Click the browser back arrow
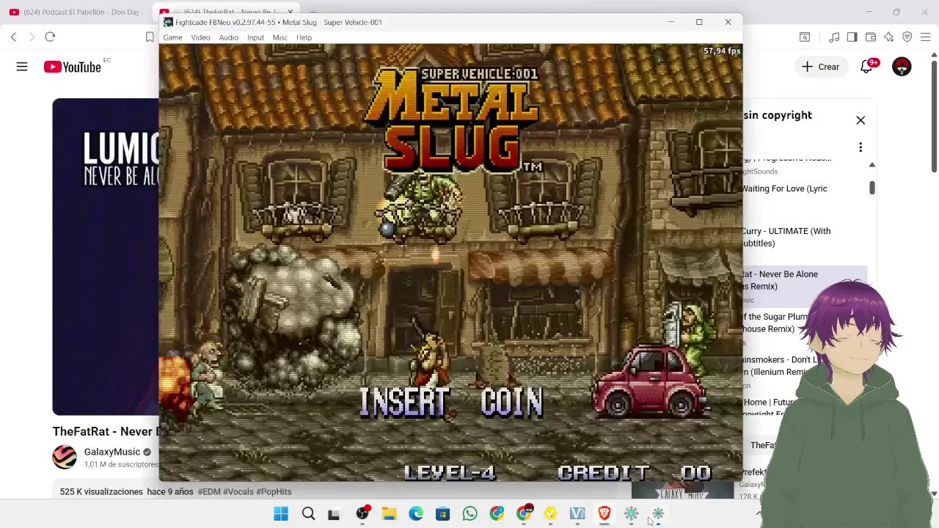 (x=13, y=37)
